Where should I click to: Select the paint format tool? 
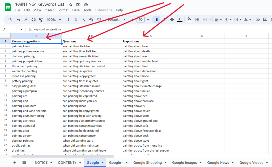coord(40,19)
